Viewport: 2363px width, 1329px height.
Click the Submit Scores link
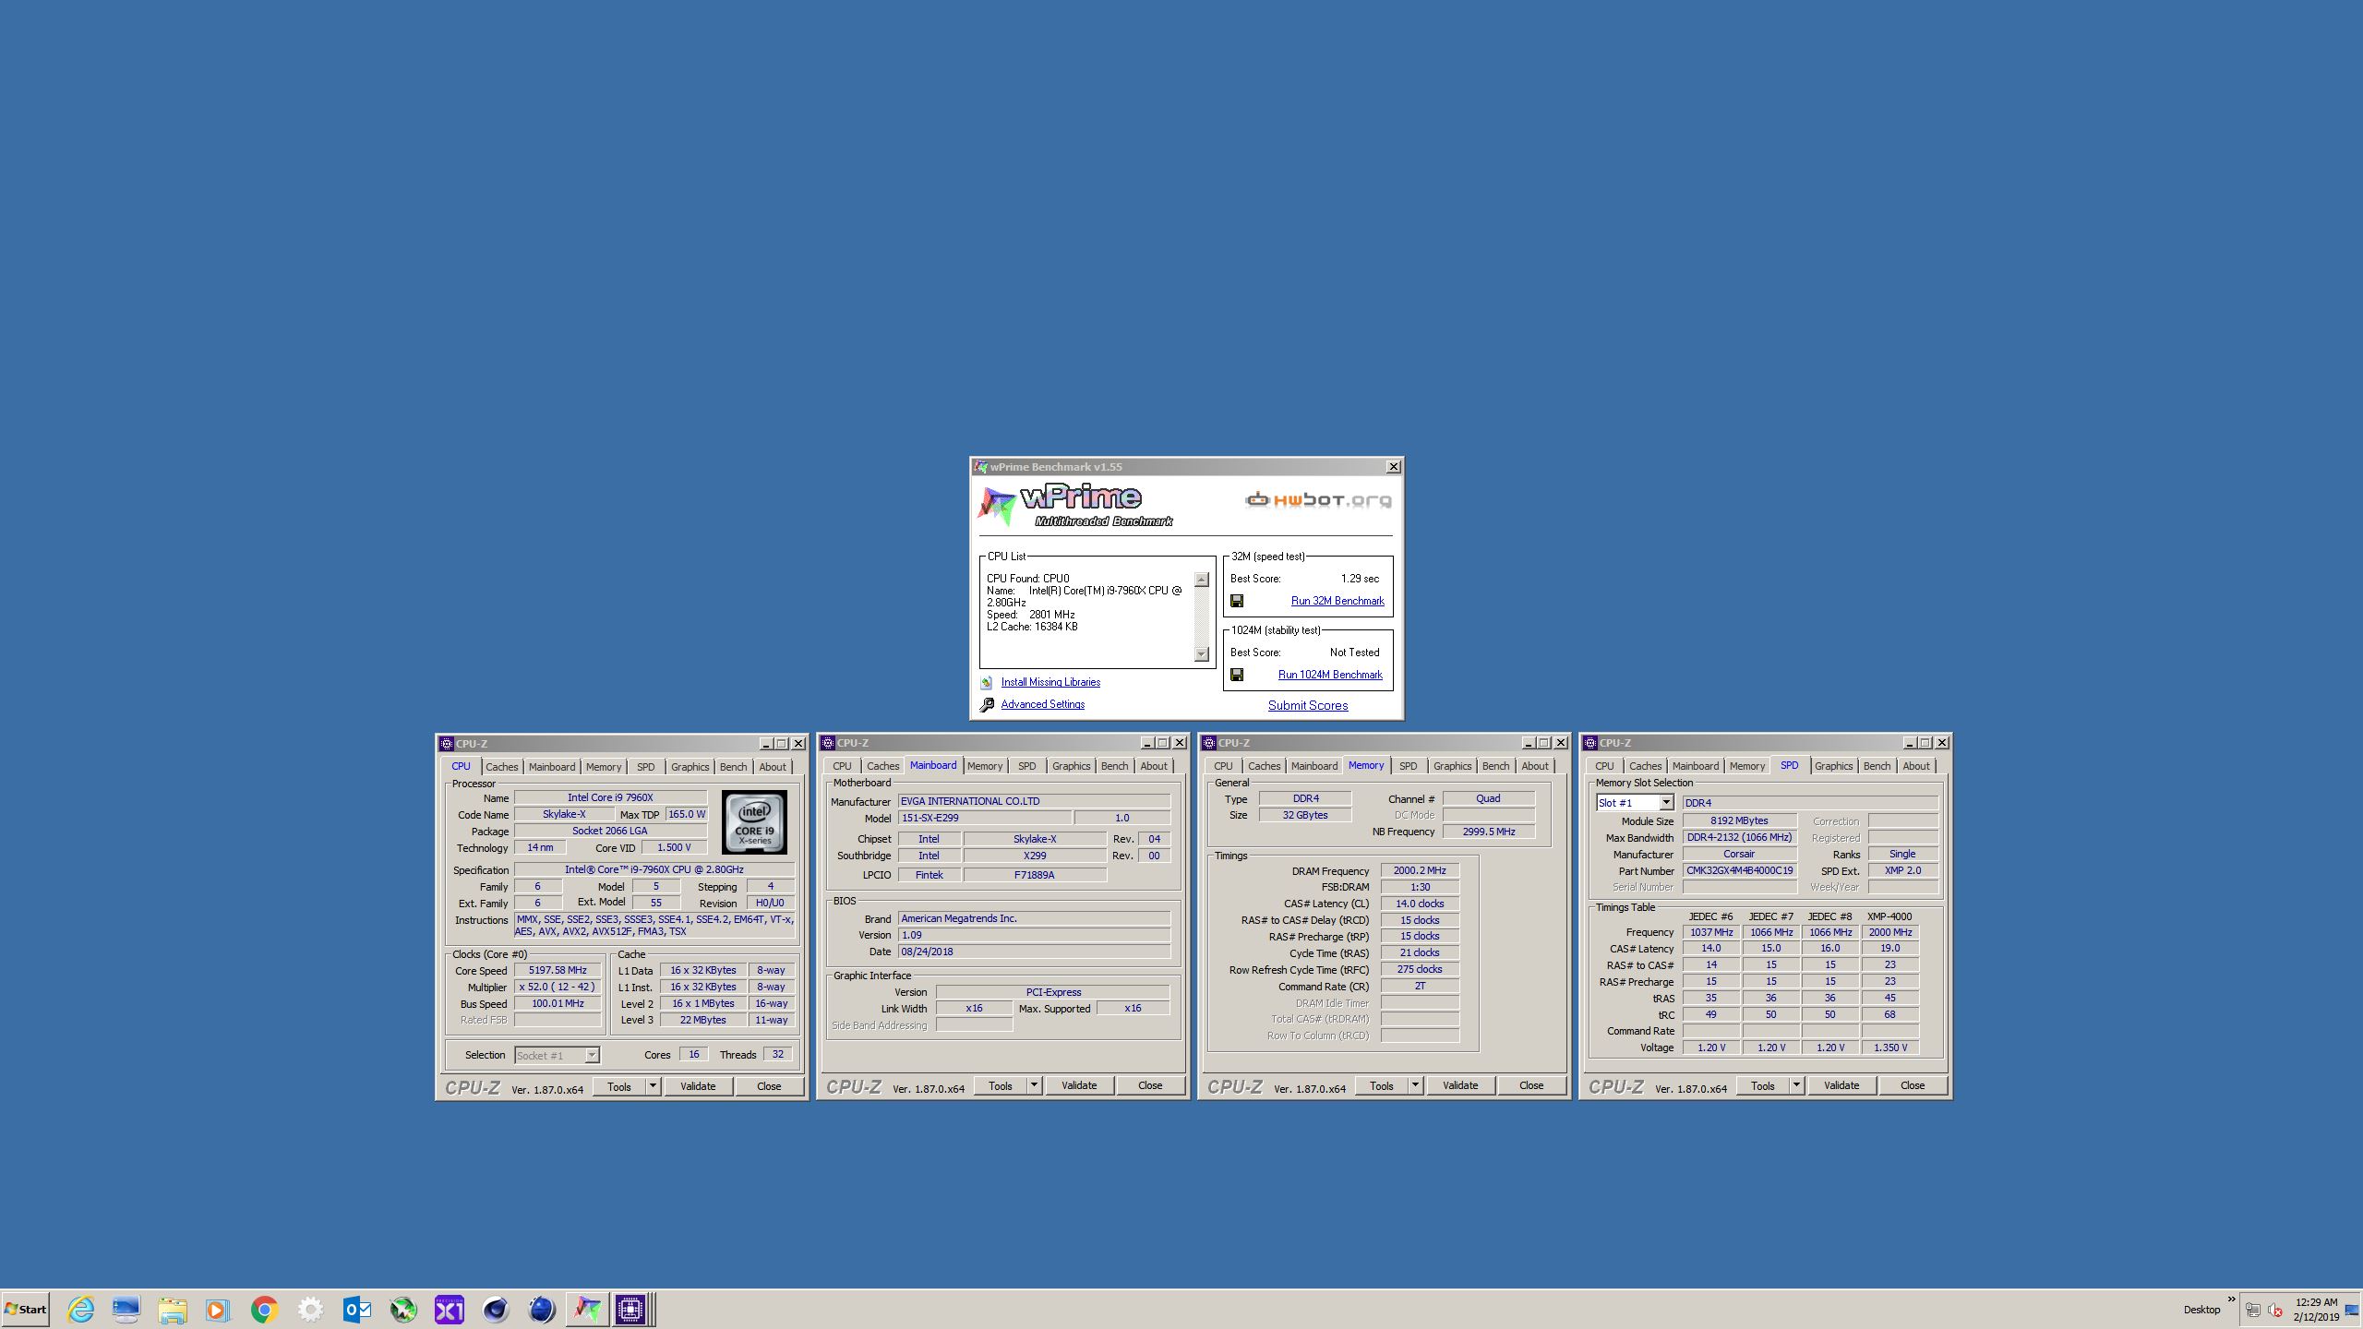[1307, 705]
